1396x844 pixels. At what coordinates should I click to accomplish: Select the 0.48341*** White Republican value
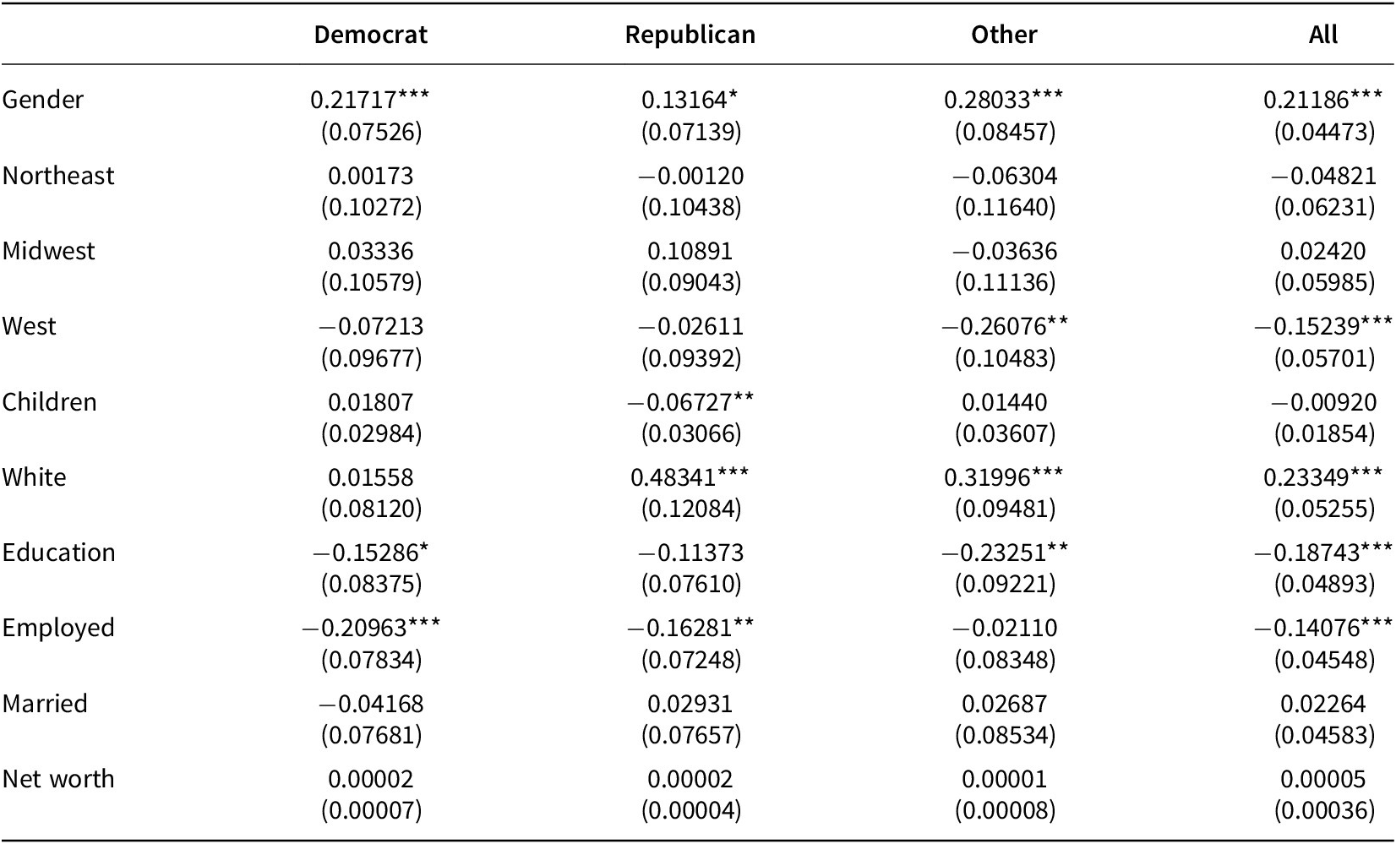coord(690,477)
